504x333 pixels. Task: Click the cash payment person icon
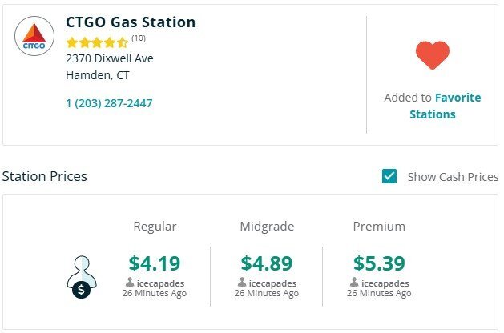(x=82, y=277)
